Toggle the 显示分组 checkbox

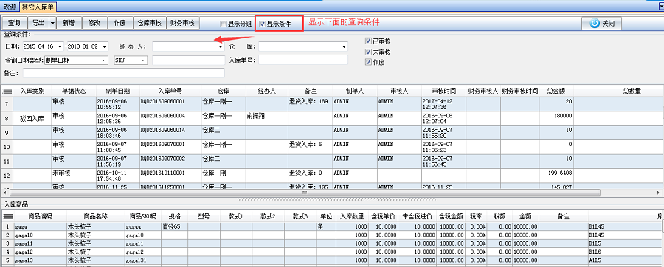pyautogui.click(x=223, y=24)
